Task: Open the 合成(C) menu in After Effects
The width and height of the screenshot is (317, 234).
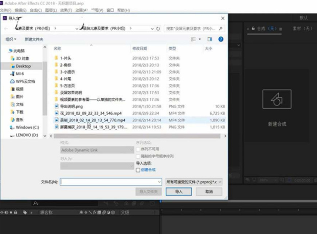Action: click(36, 10)
